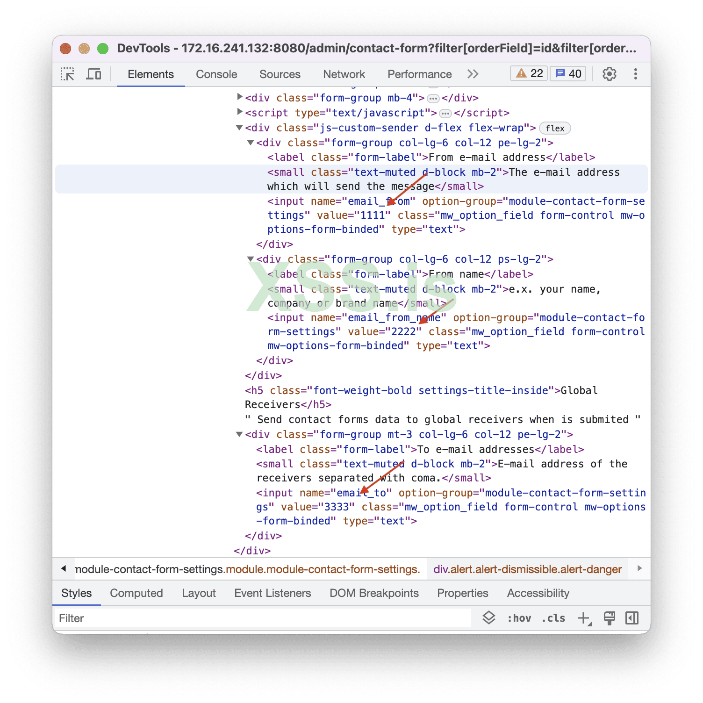Select the Styles pane tab
703x703 pixels.
pyautogui.click(x=77, y=593)
